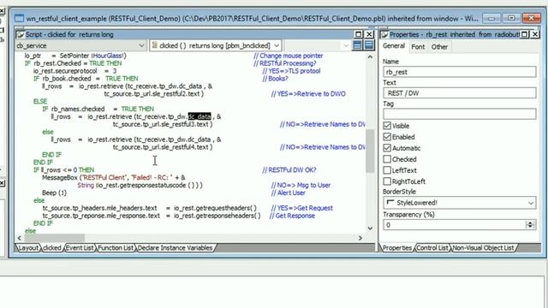Open the Control List tab
Screen dimensions: 548x308
(x=432, y=248)
